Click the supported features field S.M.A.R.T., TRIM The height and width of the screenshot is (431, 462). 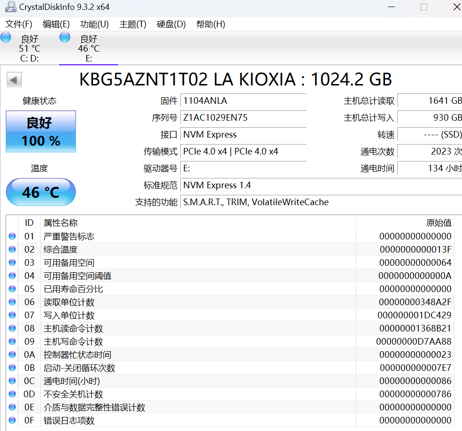click(321, 202)
